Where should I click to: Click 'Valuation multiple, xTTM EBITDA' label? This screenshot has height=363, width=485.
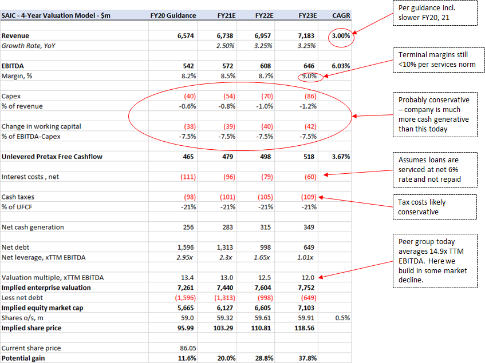click(x=53, y=278)
